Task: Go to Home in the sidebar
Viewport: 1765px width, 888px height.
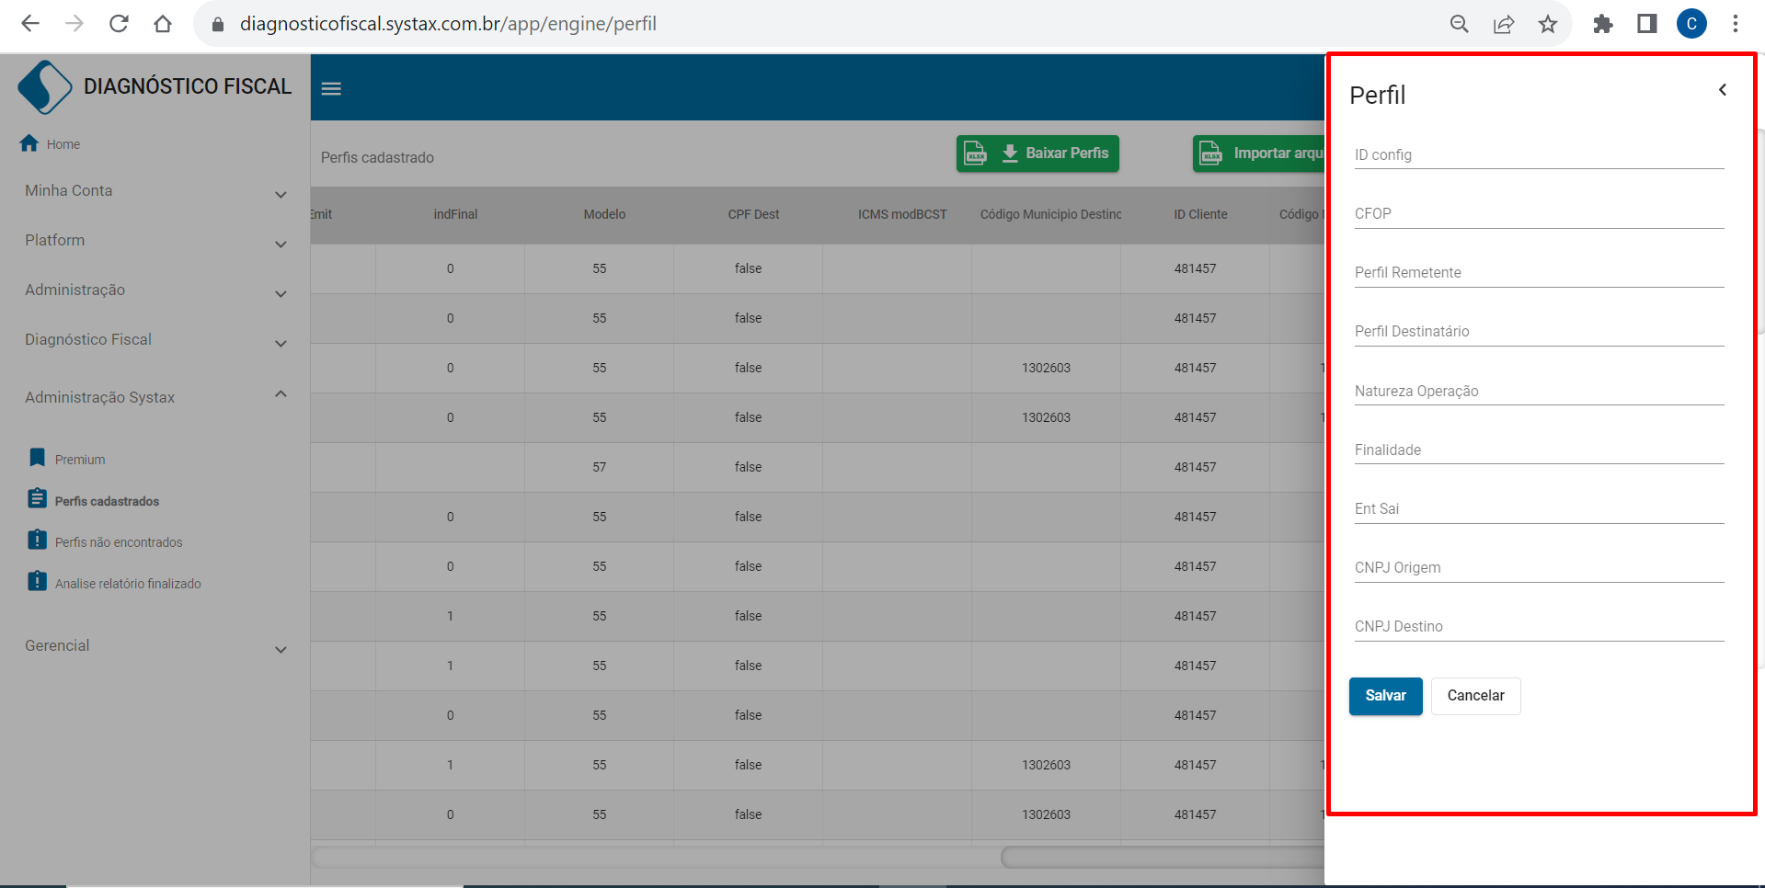Action: tap(63, 144)
